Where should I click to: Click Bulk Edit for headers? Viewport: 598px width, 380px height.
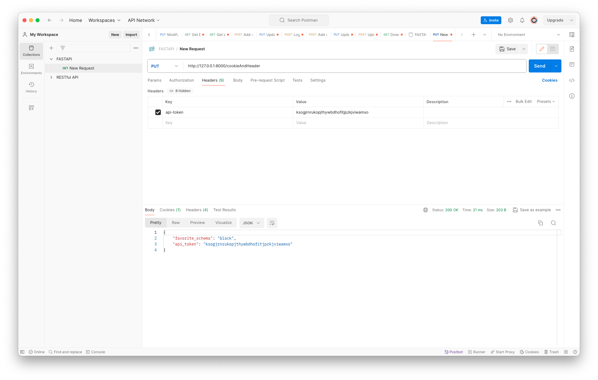point(524,102)
